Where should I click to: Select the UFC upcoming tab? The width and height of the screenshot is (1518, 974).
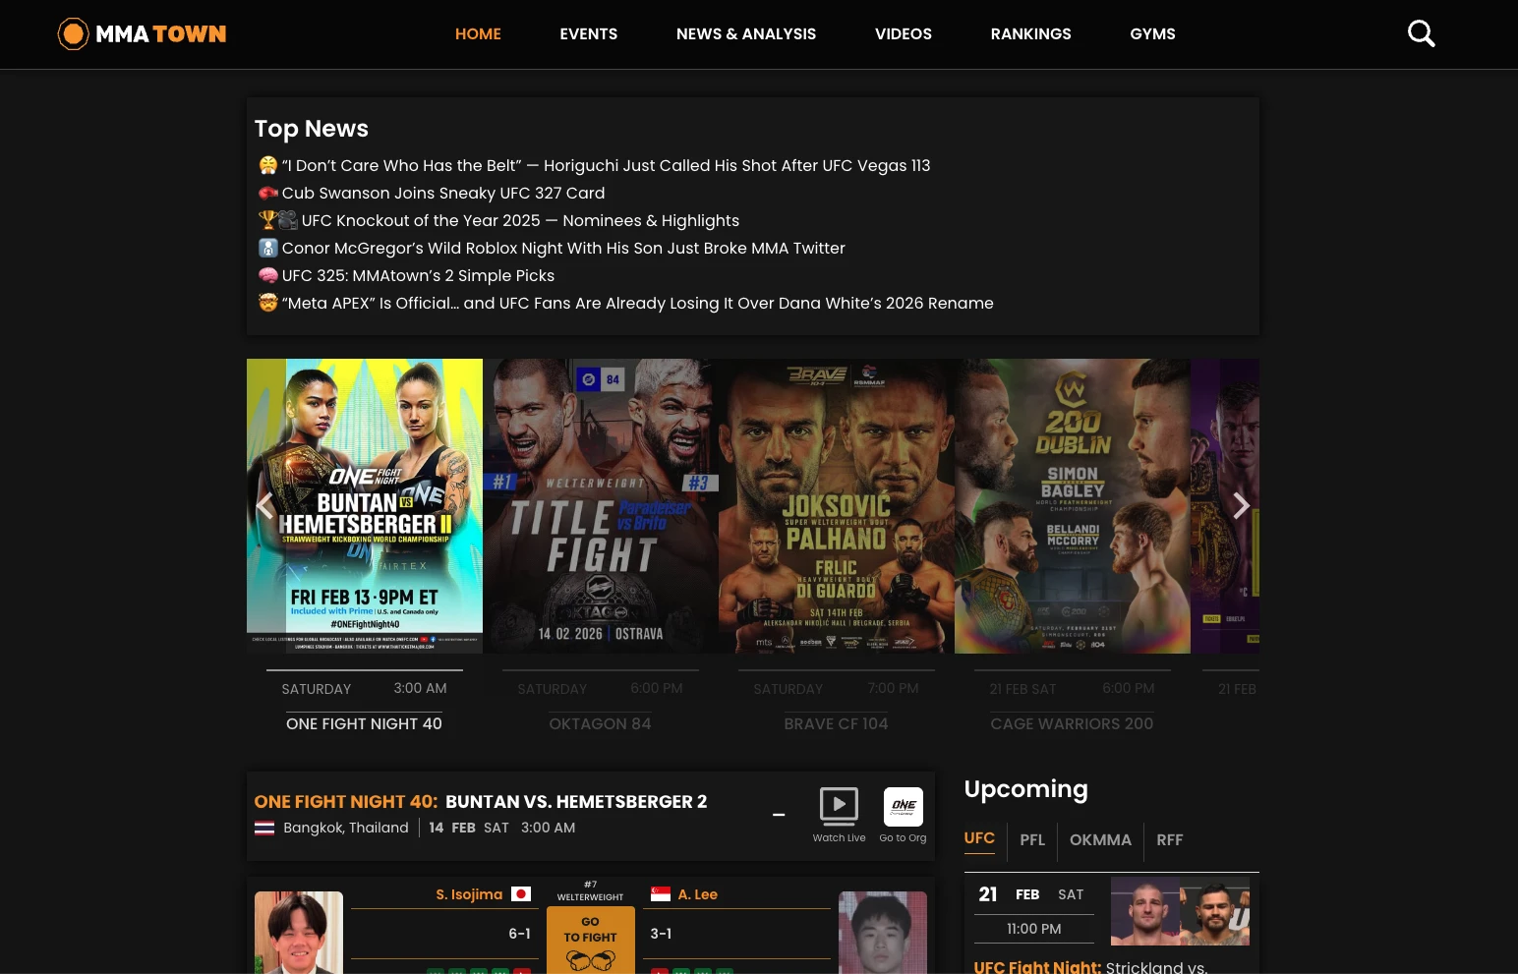point(979,838)
